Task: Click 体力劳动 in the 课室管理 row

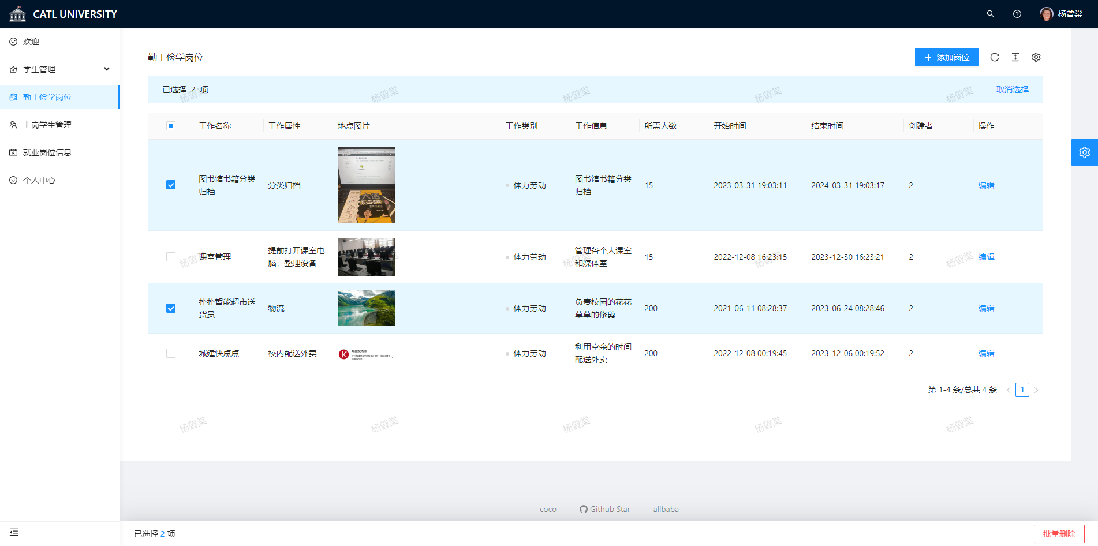Action: pos(529,257)
